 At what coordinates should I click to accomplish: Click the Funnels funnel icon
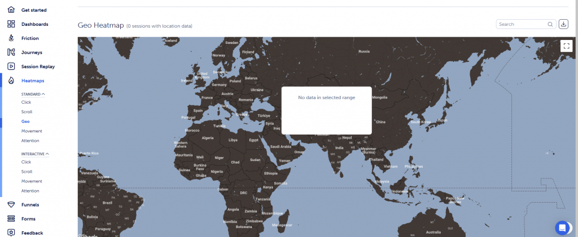[x=11, y=205]
